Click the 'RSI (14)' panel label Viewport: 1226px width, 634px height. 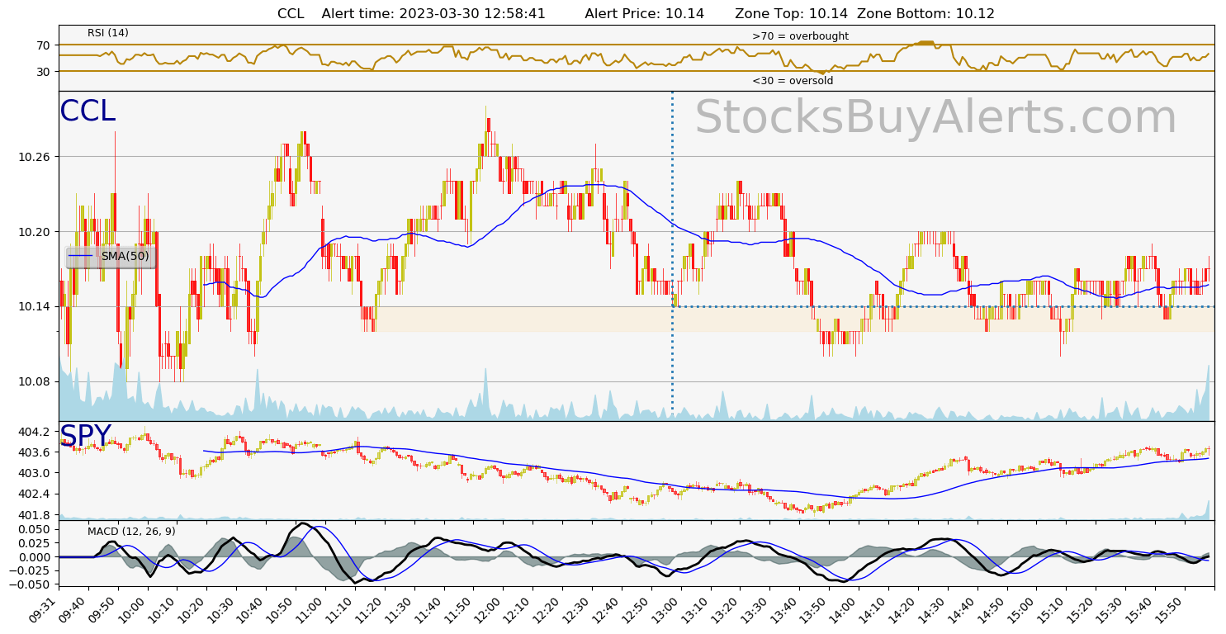pos(108,33)
